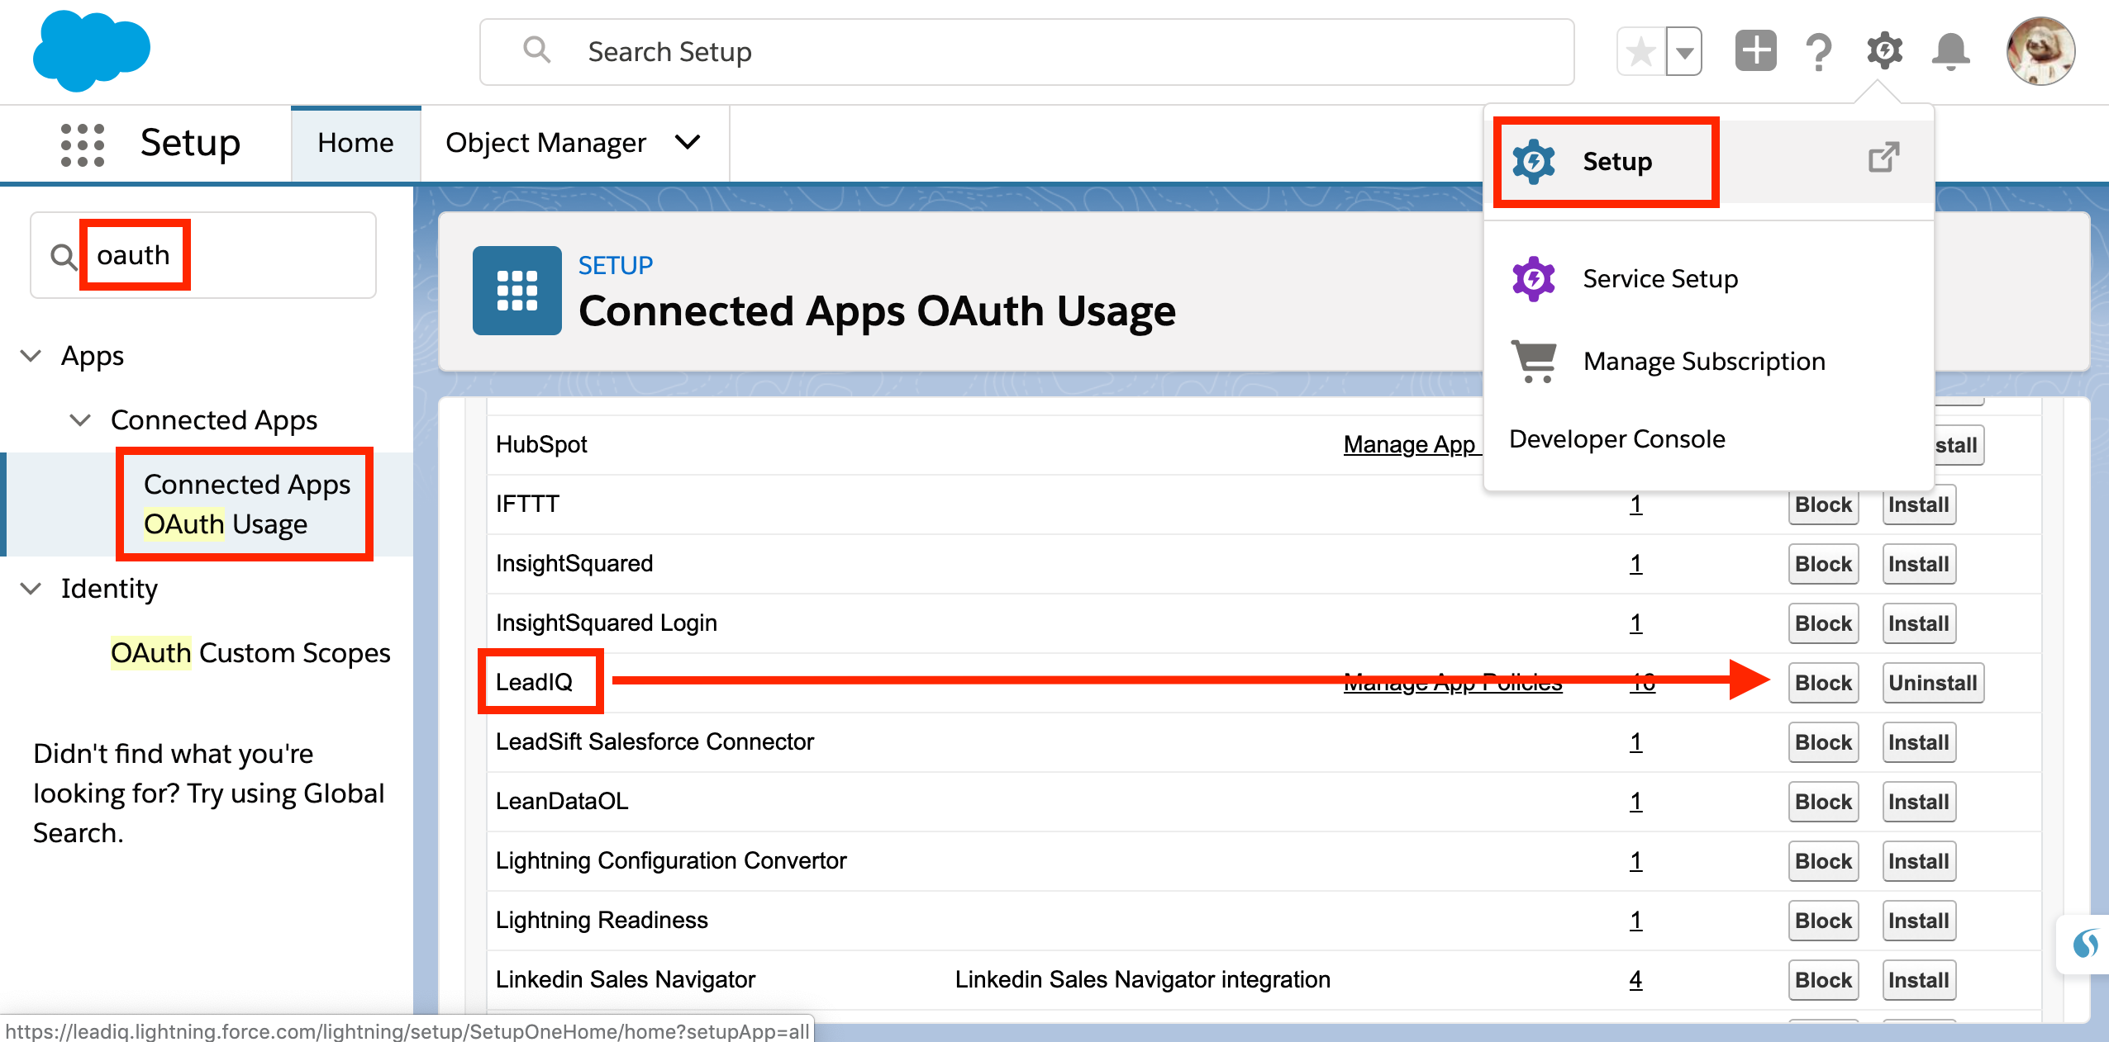Image resolution: width=2109 pixels, height=1042 pixels.
Task: Open the user count link for IFTTT
Action: (1635, 504)
